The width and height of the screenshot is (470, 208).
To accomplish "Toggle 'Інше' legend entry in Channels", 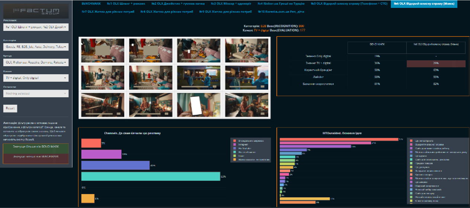I will click(x=238, y=156).
